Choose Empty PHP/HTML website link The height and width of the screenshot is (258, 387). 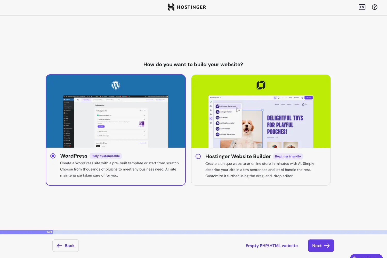tap(272, 246)
